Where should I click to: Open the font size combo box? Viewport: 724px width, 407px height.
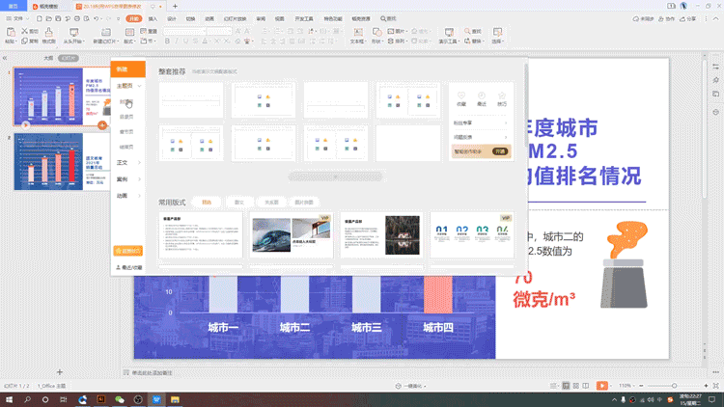[x=219, y=31]
